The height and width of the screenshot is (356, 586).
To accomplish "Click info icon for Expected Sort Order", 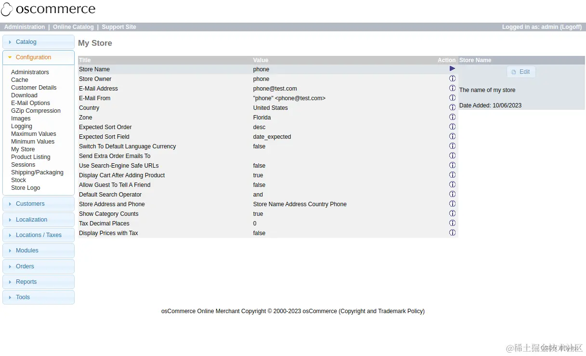I will coord(452,127).
